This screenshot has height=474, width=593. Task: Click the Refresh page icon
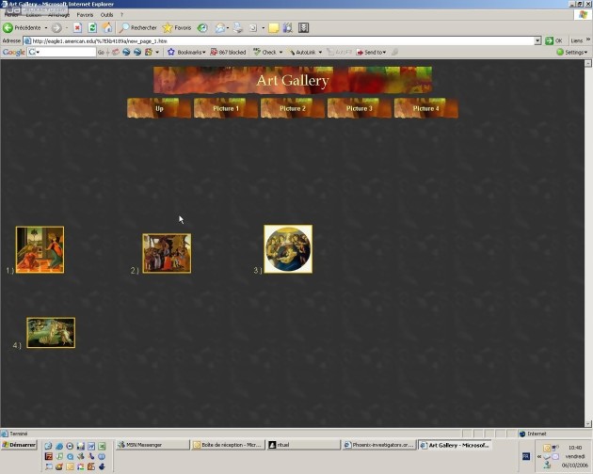pyautogui.click(x=92, y=28)
